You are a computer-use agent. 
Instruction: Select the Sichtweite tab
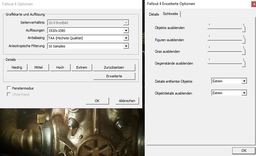pos(170,14)
